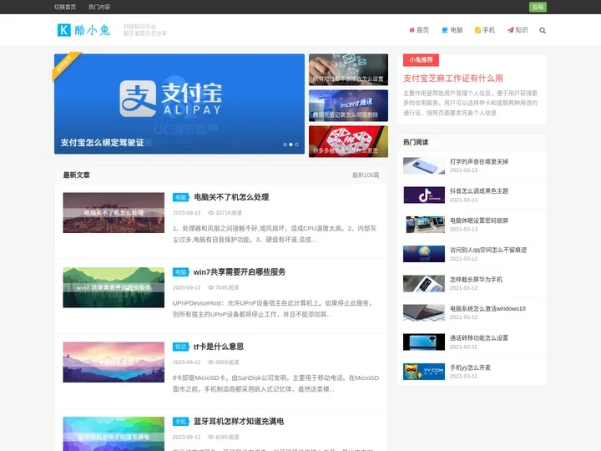
Task: Click the 8265阅读 view count
Action: tap(224, 437)
